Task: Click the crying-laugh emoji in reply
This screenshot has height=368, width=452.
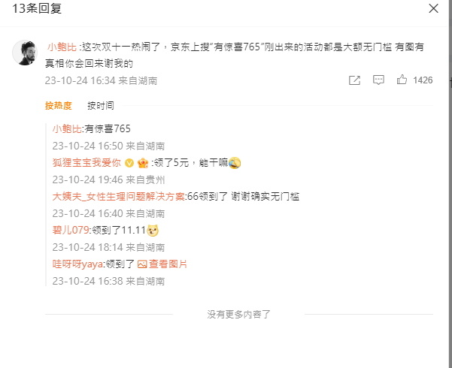Action: tap(235, 163)
